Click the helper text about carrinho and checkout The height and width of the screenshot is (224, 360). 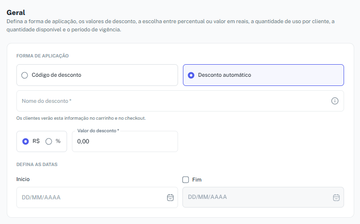click(x=81, y=118)
